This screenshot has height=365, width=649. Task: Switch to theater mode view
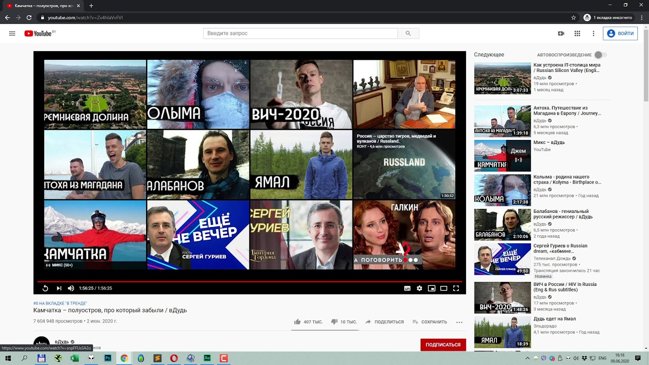click(444, 288)
